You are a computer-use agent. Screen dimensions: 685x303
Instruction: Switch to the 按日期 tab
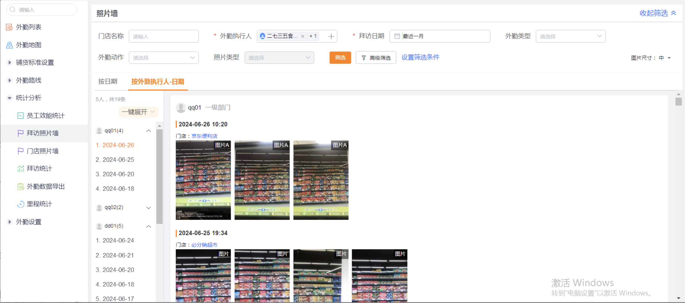coord(108,82)
